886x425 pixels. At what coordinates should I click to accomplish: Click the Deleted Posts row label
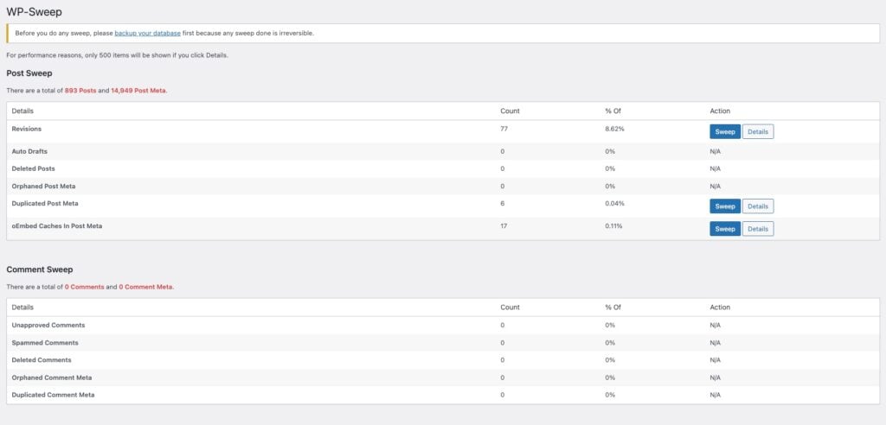33,168
